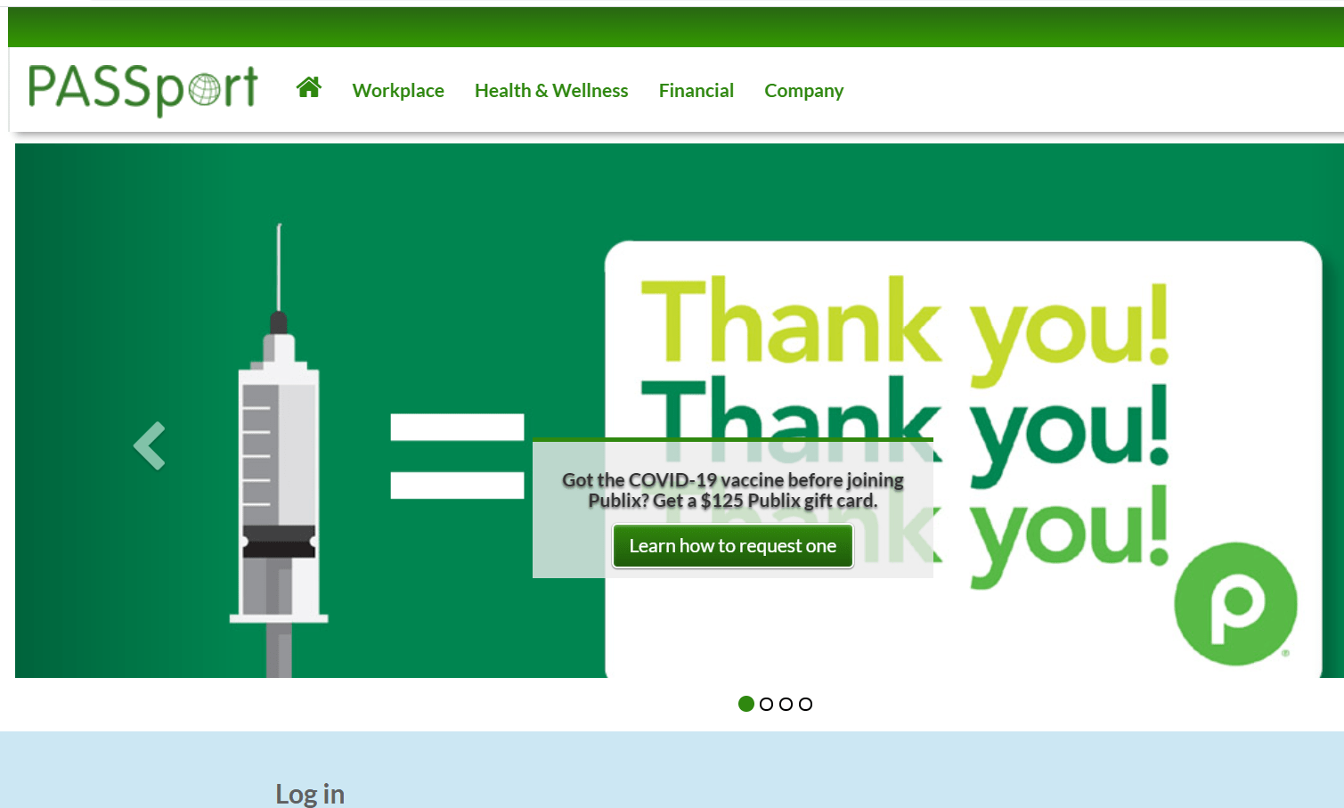Viewport: 1344px width, 808px height.
Task: Click the Log in heading
Action: pos(310,794)
